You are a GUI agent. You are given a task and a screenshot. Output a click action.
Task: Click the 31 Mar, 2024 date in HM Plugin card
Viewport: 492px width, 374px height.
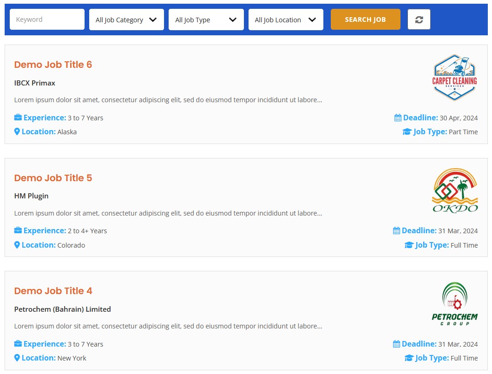(458, 231)
